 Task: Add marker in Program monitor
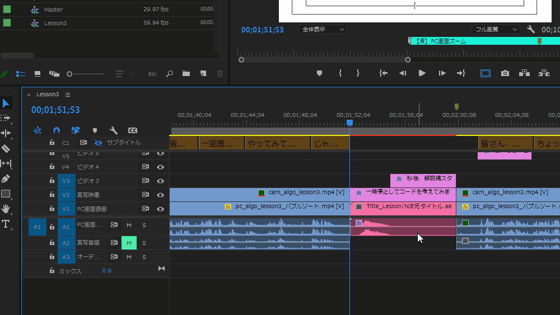pyautogui.click(x=319, y=73)
